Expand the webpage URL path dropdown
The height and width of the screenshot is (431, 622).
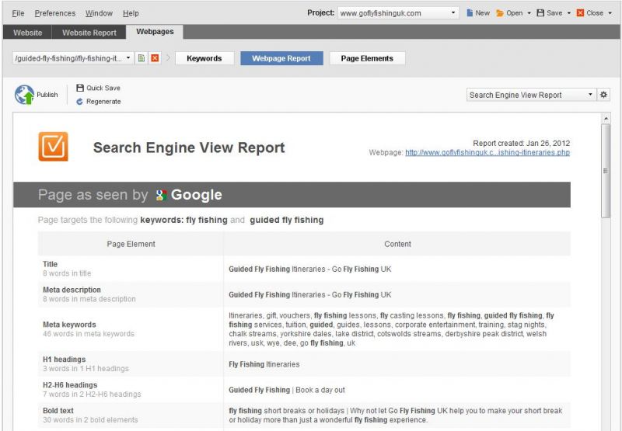[x=128, y=58]
